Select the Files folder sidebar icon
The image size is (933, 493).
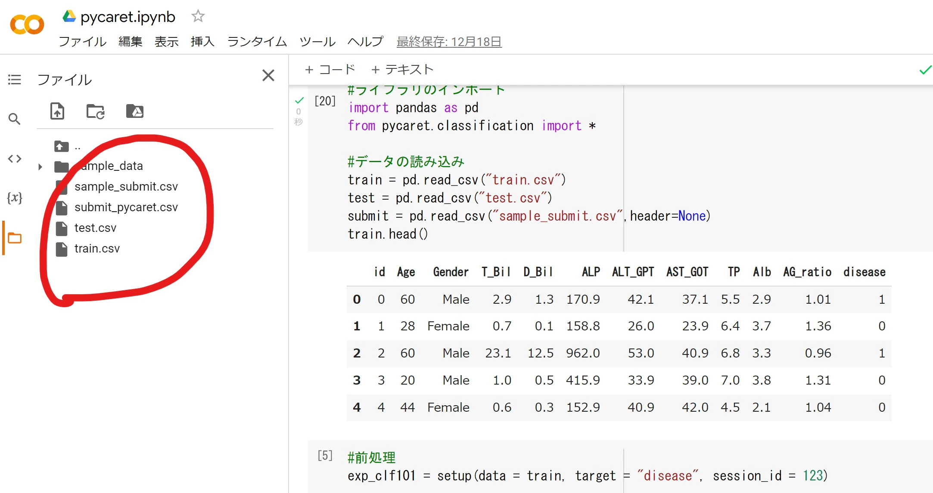(14, 238)
